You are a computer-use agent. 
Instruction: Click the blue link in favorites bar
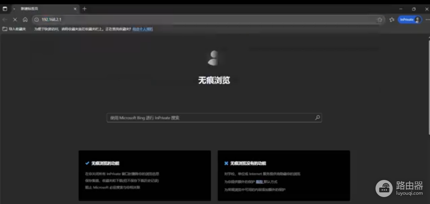click(x=142, y=29)
